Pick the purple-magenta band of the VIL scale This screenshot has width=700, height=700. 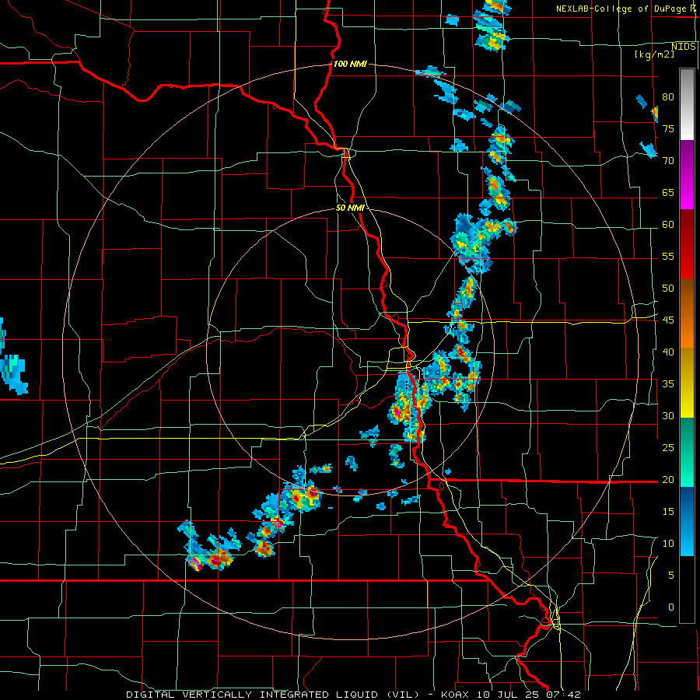coord(687,174)
